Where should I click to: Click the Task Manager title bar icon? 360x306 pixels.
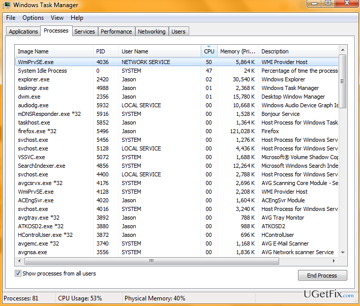(7, 5)
